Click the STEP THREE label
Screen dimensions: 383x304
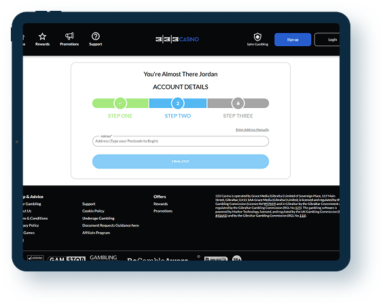coord(238,116)
